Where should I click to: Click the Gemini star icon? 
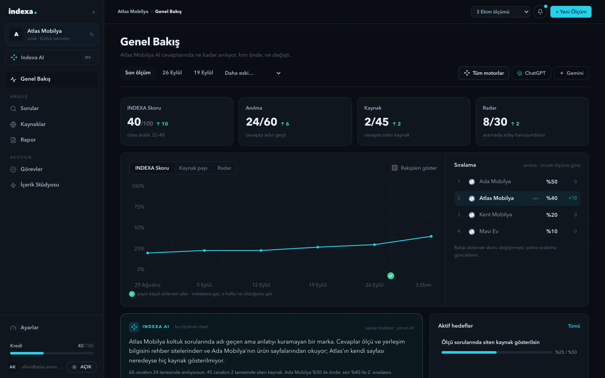(562, 73)
